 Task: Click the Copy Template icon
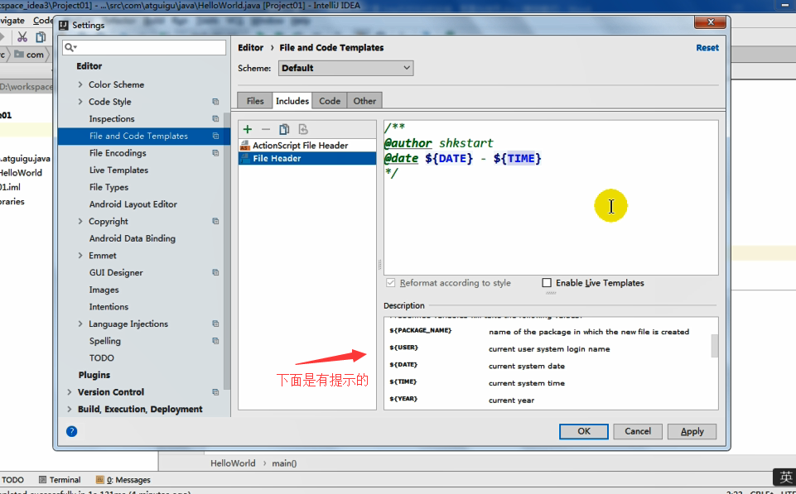coord(284,129)
